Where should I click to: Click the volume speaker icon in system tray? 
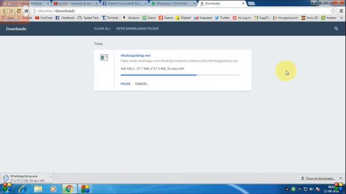pos(311,189)
